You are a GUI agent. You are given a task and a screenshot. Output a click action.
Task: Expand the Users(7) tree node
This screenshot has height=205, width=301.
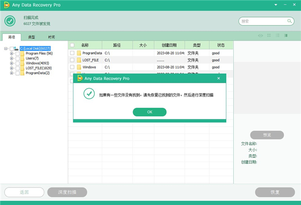12,59
